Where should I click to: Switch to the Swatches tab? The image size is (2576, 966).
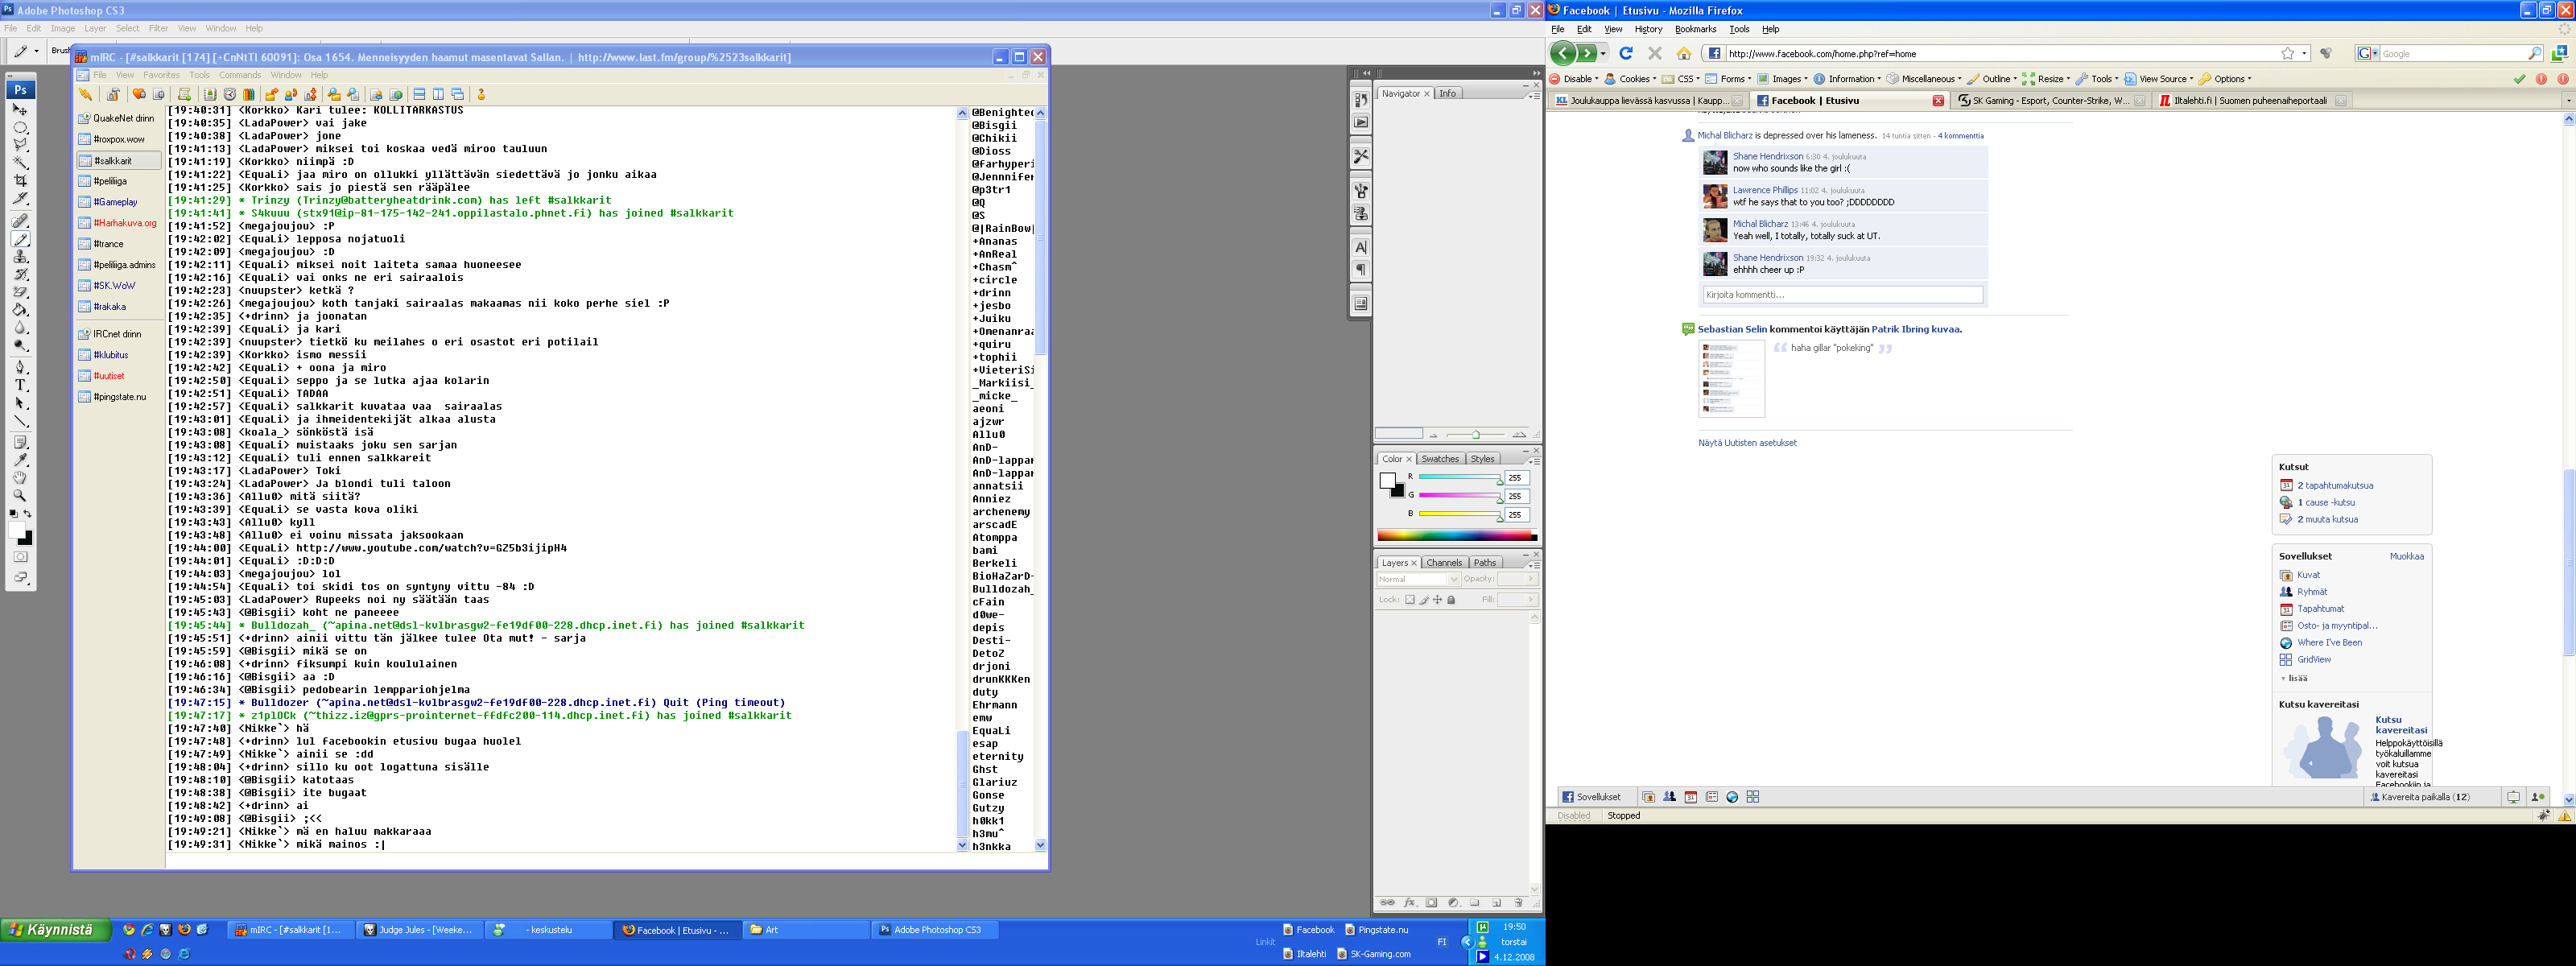(x=1440, y=459)
